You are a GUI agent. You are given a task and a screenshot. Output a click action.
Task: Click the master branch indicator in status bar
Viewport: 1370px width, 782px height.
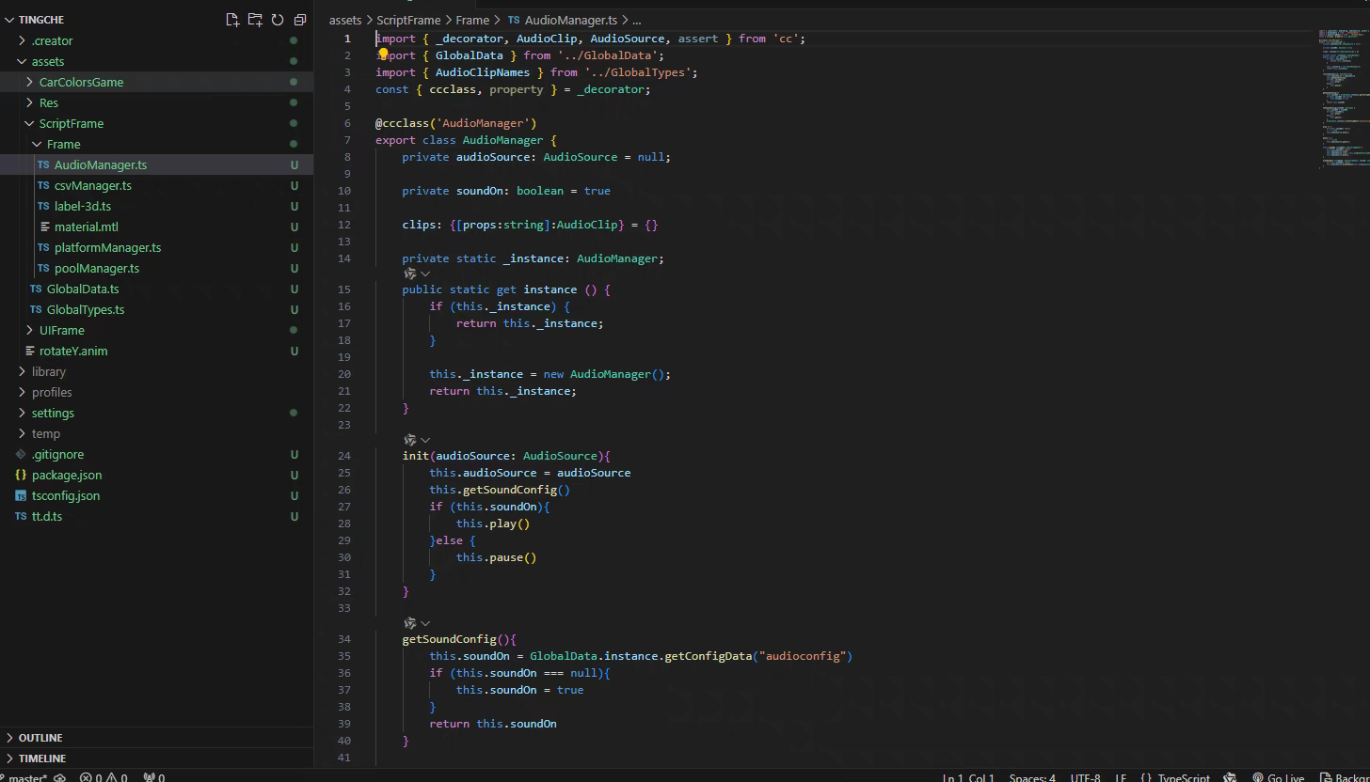coord(26,777)
